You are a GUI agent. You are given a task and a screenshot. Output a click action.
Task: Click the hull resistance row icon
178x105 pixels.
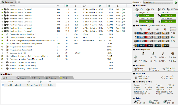tap(135, 41)
